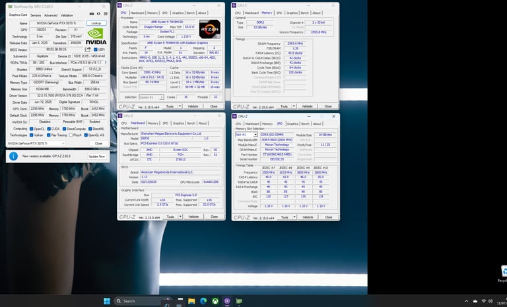Click the DRAM Frequency value in the Memory window
Screen dimensions: 507x307
pos(294,44)
